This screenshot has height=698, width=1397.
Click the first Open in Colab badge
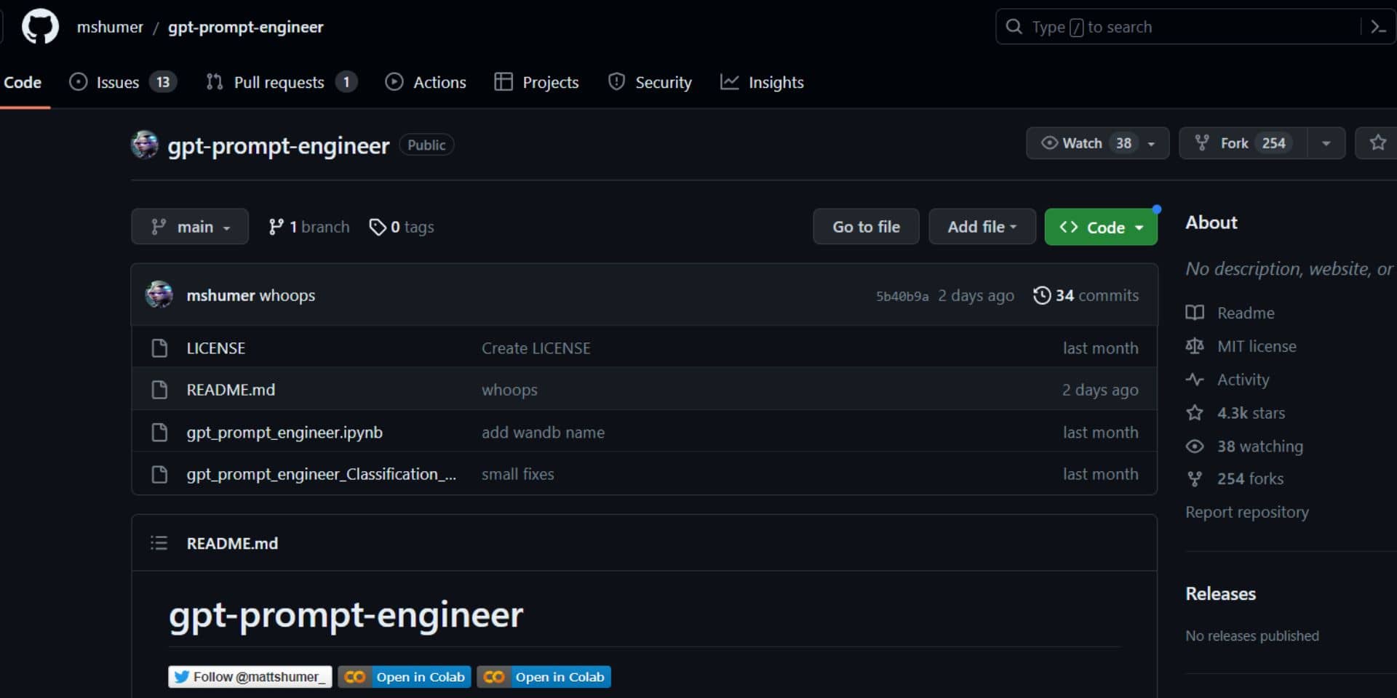(x=405, y=677)
